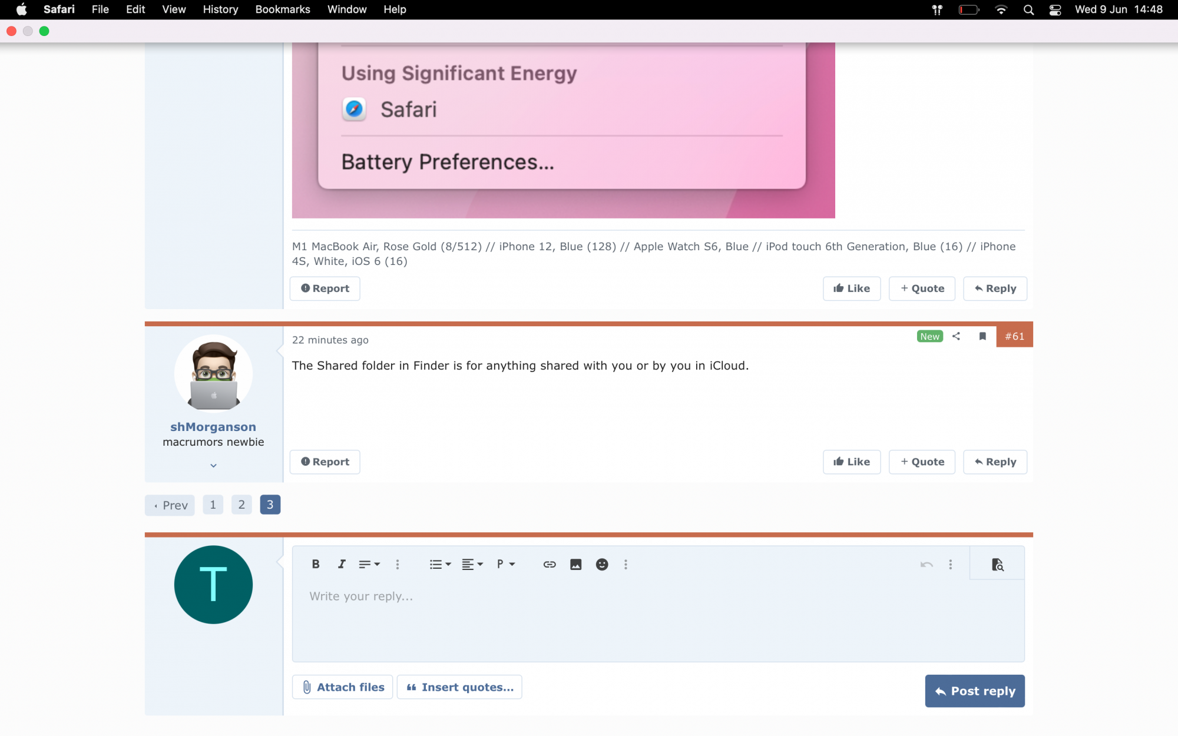This screenshot has width=1178, height=736.
Task: Share post #61 via share icon
Action: (957, 336)
